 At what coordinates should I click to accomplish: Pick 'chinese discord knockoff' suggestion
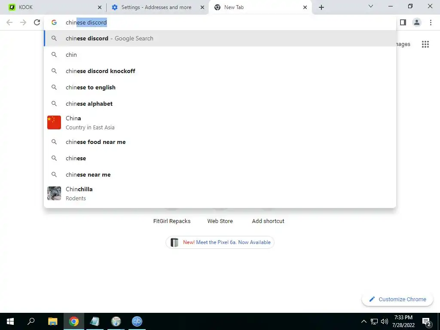(220, 71)
